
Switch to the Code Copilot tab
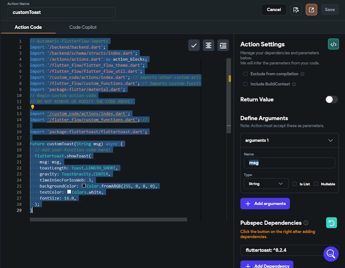point(83,27)
